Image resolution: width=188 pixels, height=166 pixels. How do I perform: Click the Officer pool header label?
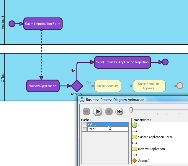click(3, 77)
